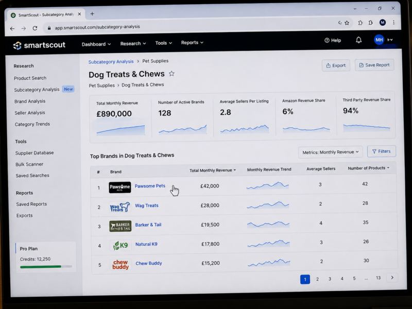Click the Pawsome Pets logo thumbnail

click(x=120, y=187)
